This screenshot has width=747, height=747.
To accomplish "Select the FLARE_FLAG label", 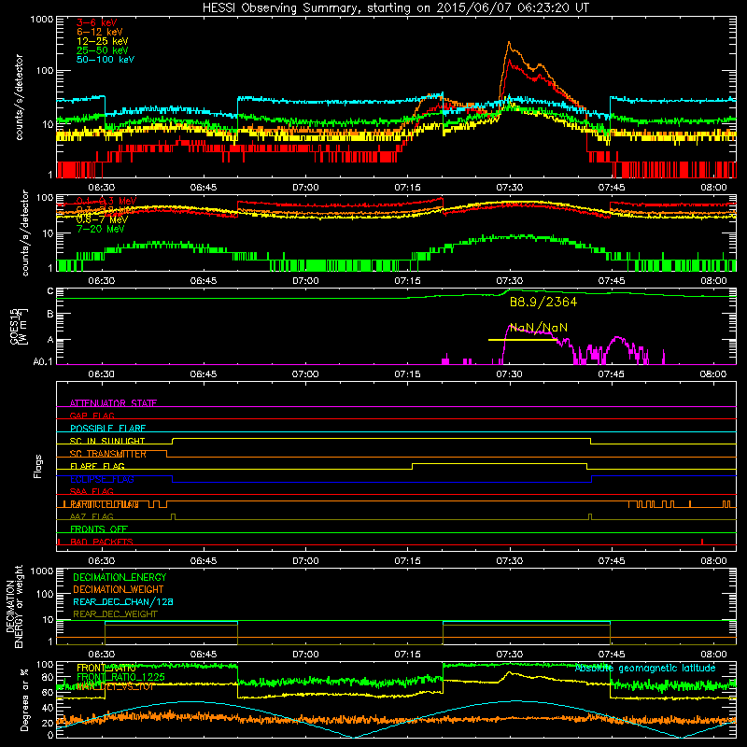I will click(97, 466).
